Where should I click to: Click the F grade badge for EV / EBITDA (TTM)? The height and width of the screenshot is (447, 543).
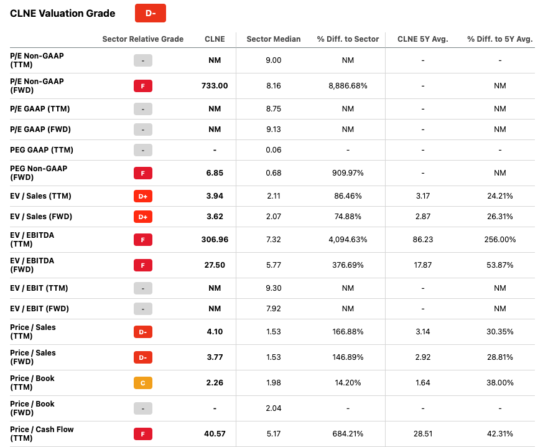coord(142,240)
